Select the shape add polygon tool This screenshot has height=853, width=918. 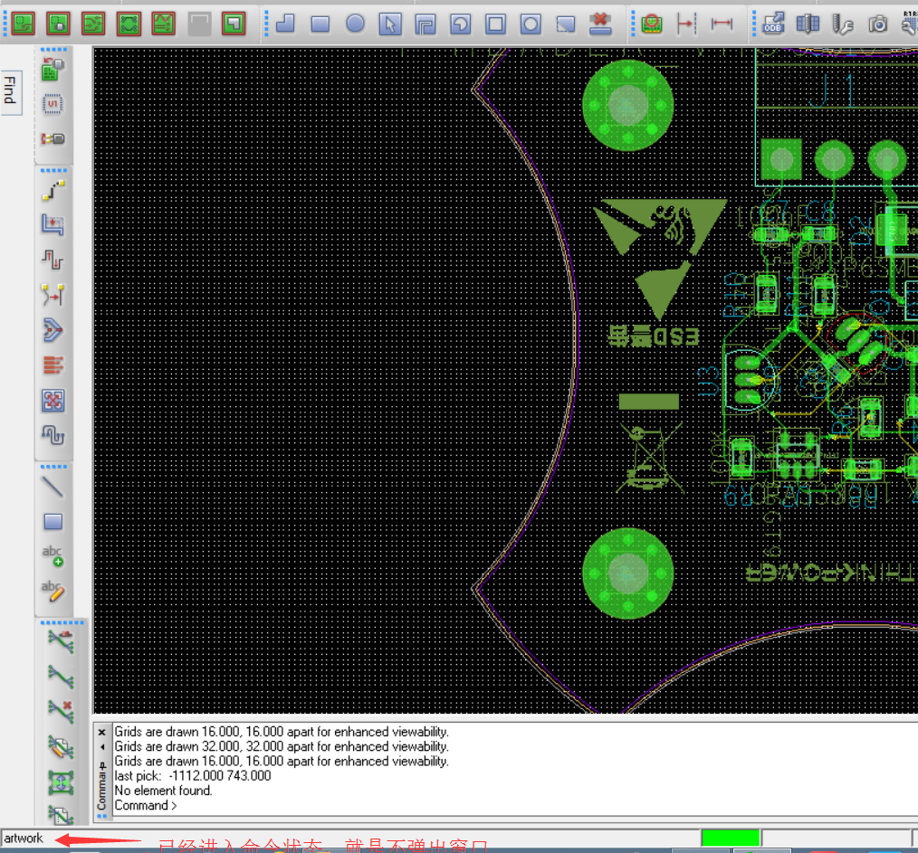[x=285, y=24]
